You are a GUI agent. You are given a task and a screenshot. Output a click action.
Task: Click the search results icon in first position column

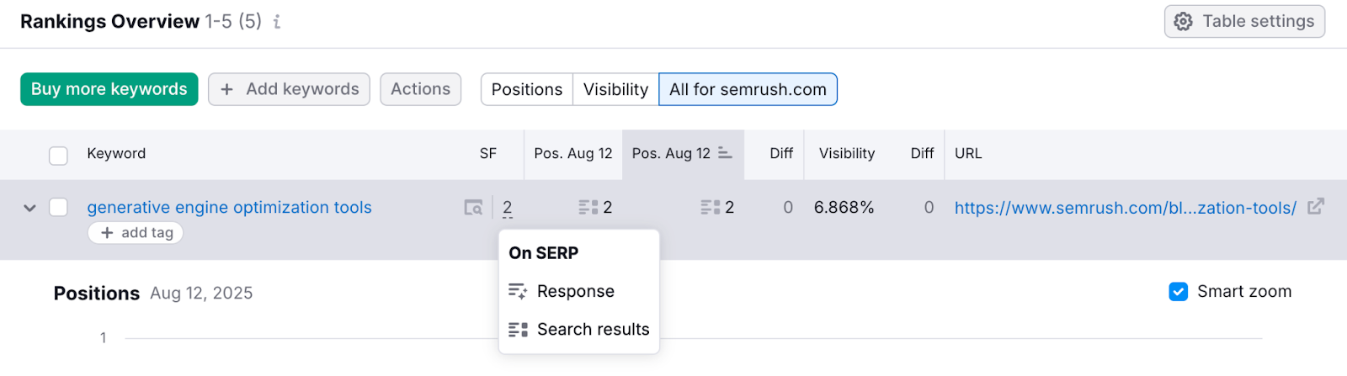pos(588,208)
